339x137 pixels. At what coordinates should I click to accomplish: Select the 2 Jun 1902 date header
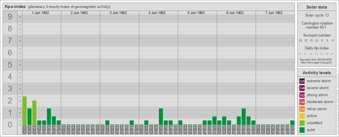(79, 13)
